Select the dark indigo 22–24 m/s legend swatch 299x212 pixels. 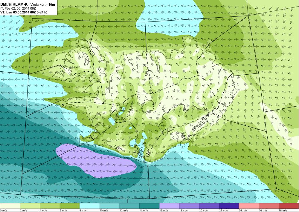point(229,206)
